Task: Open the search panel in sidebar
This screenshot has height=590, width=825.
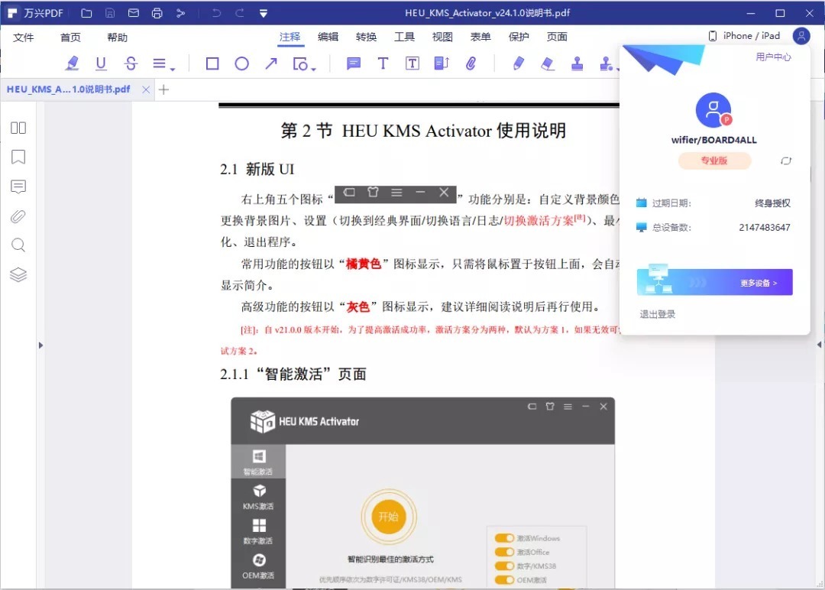Action: 18,245
